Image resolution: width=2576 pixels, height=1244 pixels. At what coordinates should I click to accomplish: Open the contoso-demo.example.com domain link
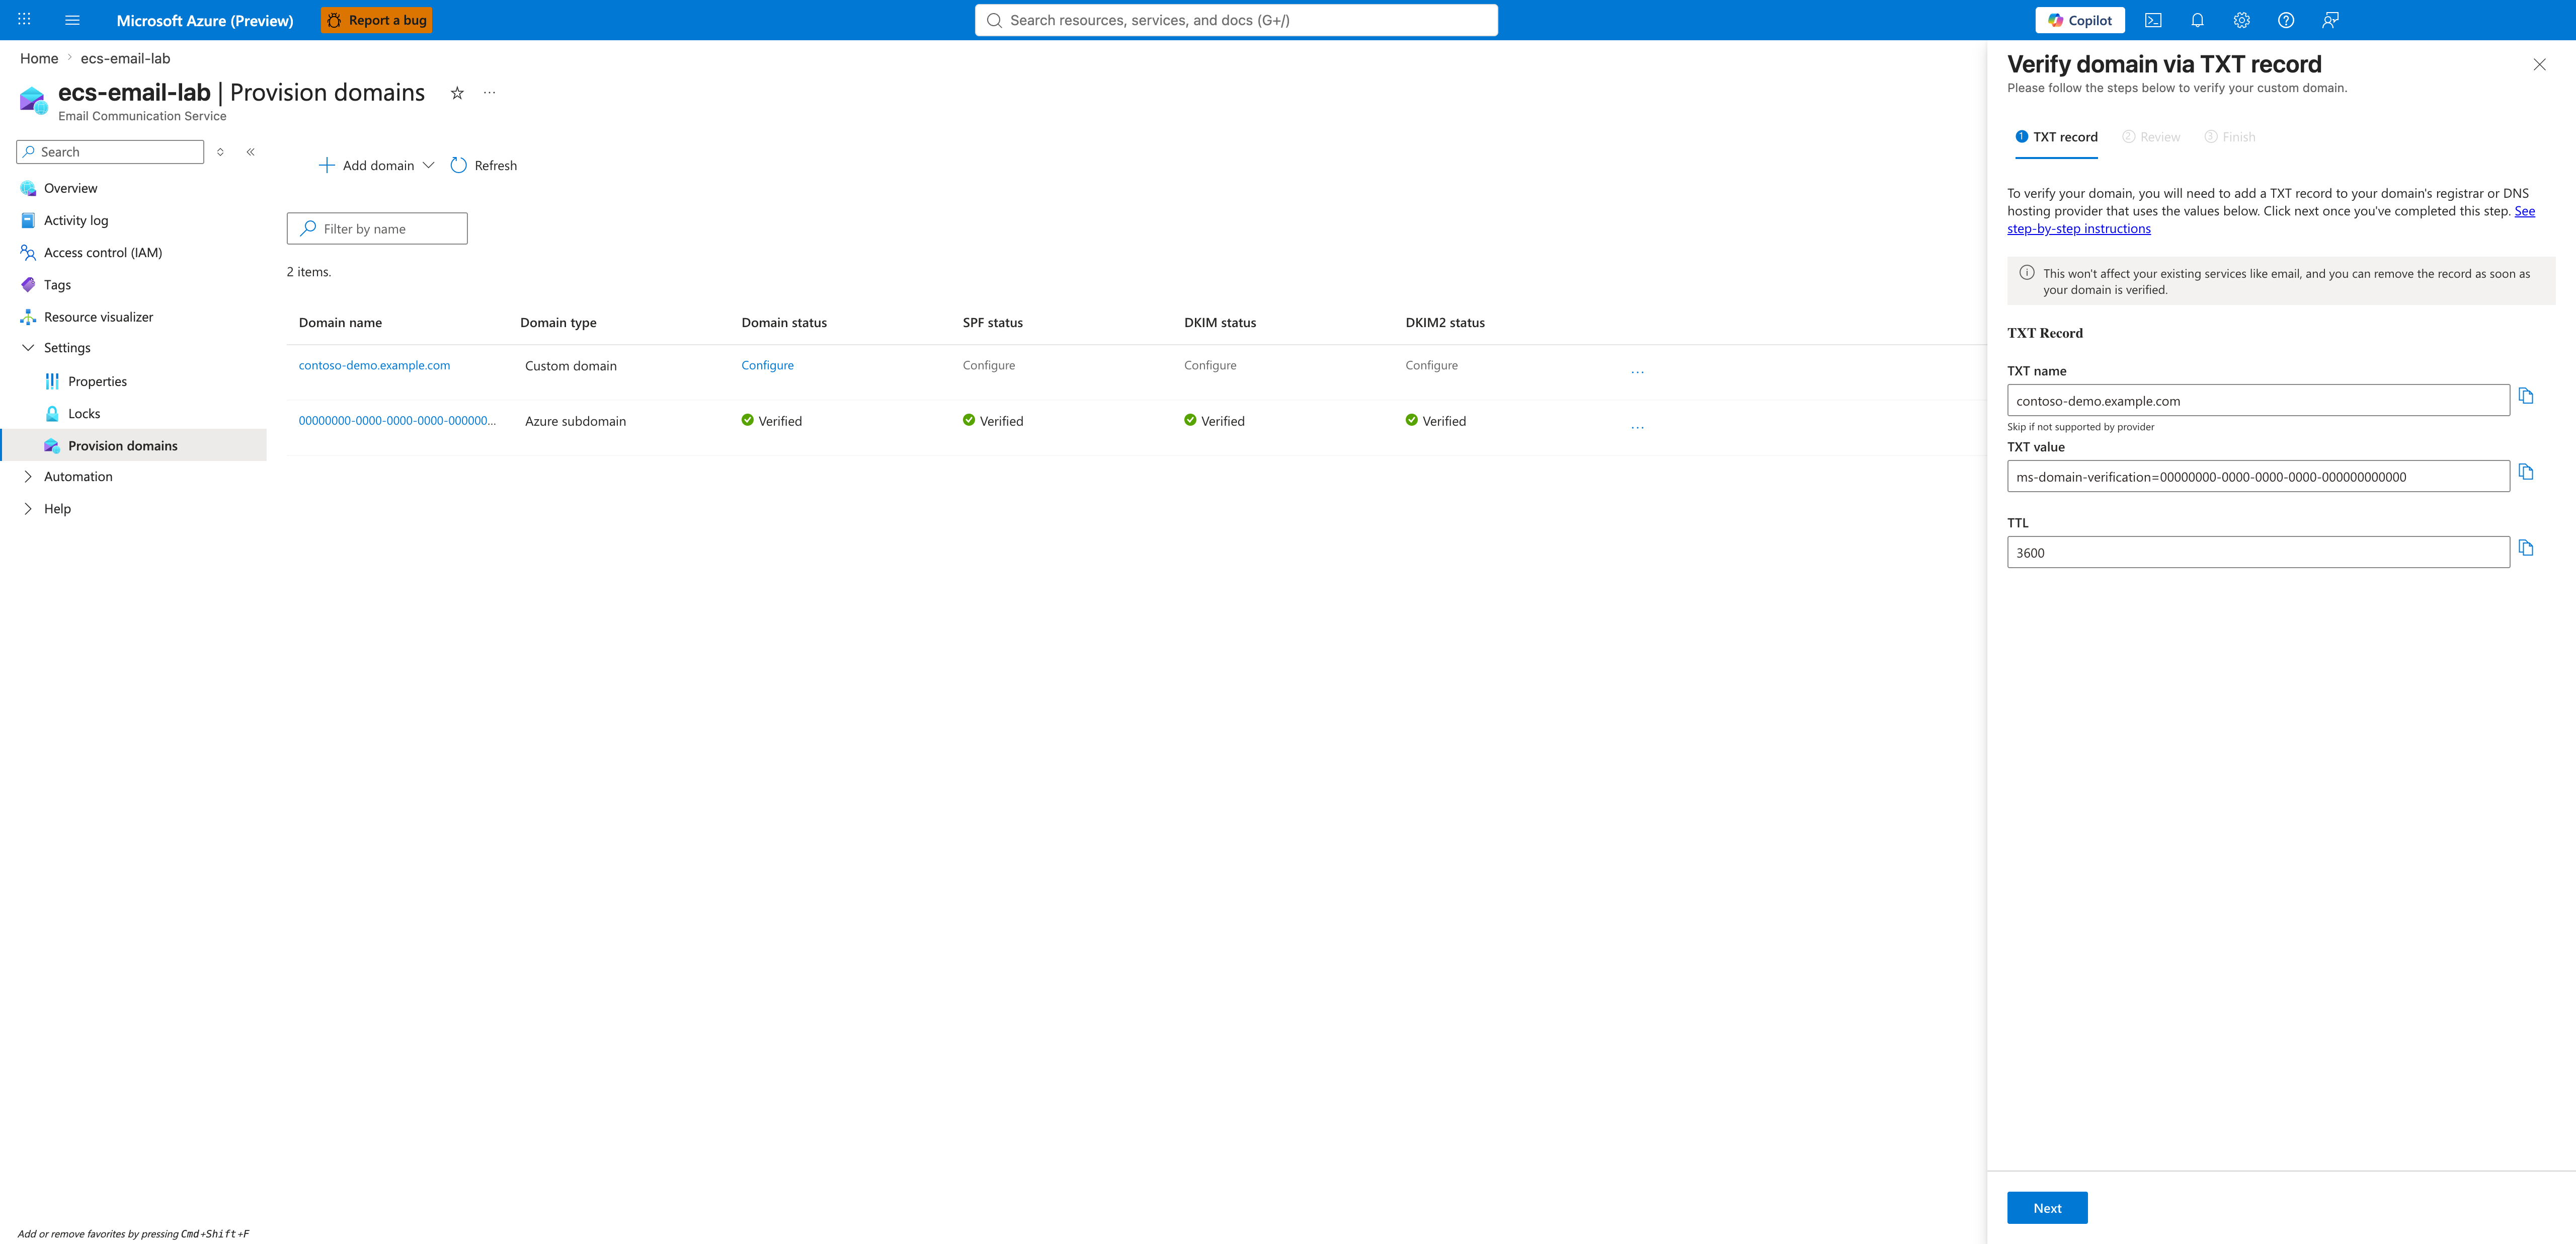(x=374, y=365)
